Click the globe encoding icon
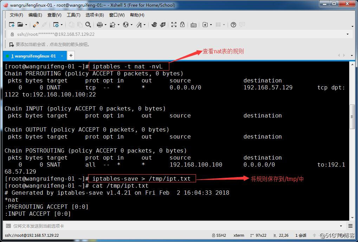The image size is (358, 242). coord(125,25)
